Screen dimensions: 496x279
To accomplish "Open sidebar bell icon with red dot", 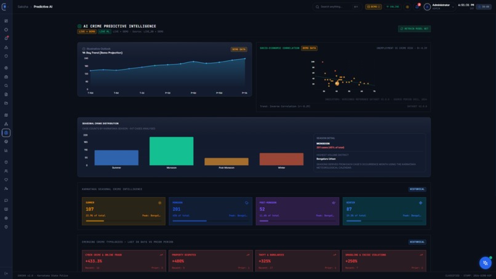I will pos(6,38).
